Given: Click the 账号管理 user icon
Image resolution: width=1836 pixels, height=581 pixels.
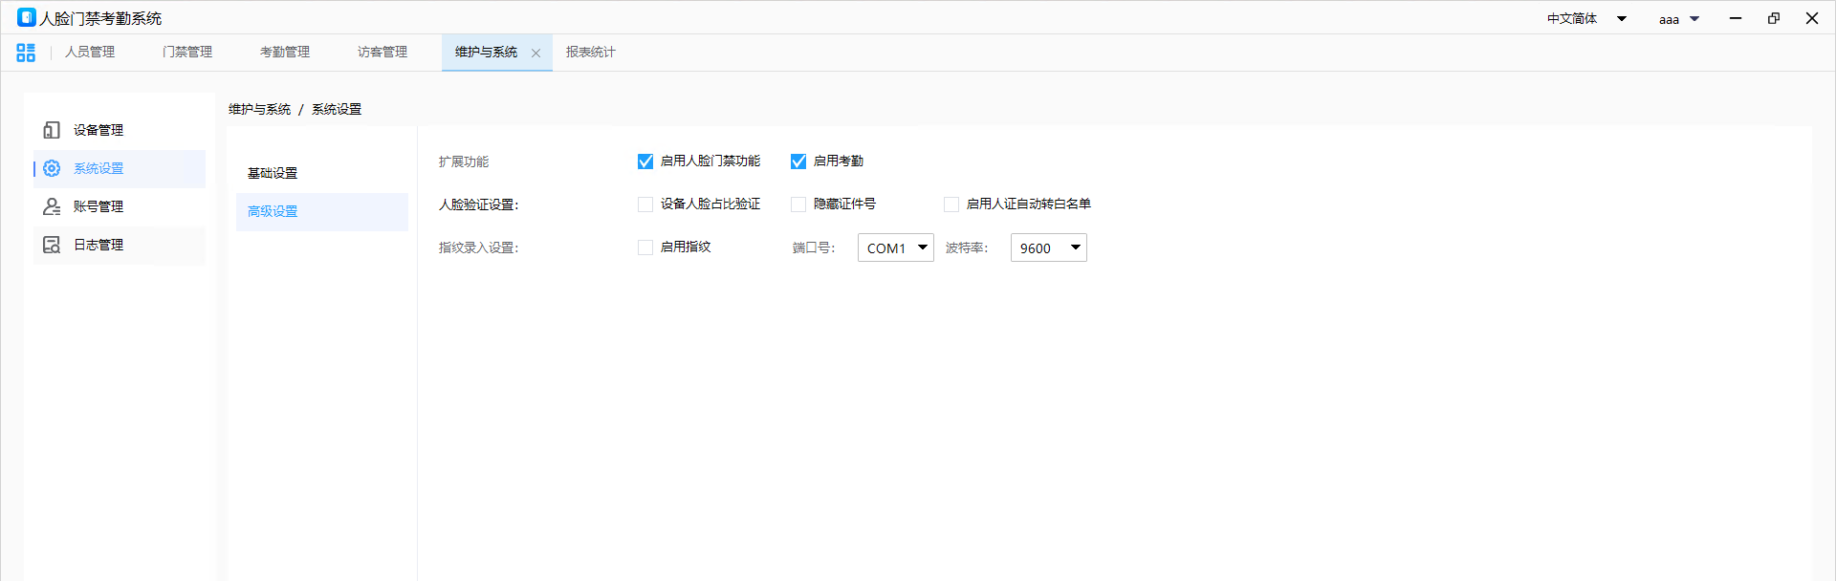Looking at the screenshot, I should (x=52, y=206).
